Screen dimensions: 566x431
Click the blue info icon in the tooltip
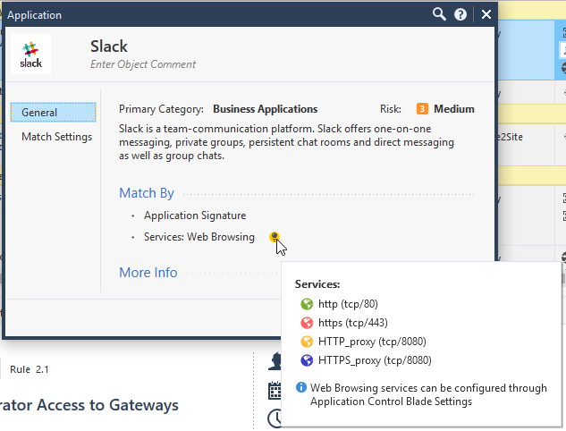pos(301,387)
